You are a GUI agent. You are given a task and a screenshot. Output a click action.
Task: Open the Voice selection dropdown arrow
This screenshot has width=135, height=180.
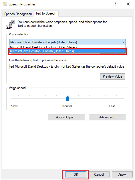click(123, 42)
